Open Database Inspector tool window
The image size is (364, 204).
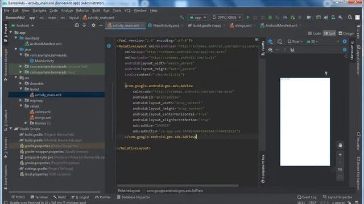pos(134,197)
